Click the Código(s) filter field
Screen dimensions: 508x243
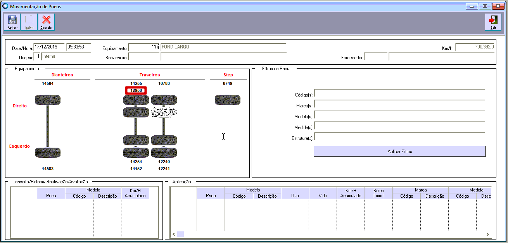(400, 93)
